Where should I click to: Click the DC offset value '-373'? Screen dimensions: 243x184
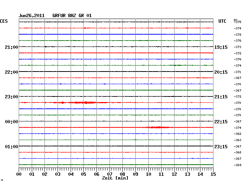coord(237,47)
